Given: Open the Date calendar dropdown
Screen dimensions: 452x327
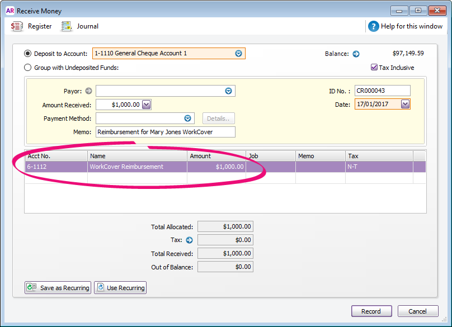Looking at the screenshot, I should click(405, 104).
